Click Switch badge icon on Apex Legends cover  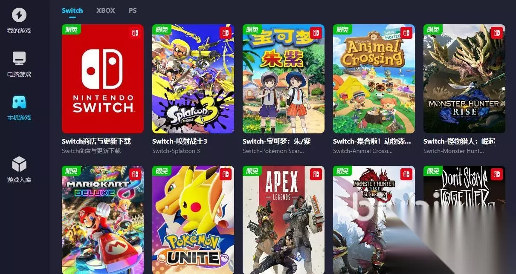316,174
